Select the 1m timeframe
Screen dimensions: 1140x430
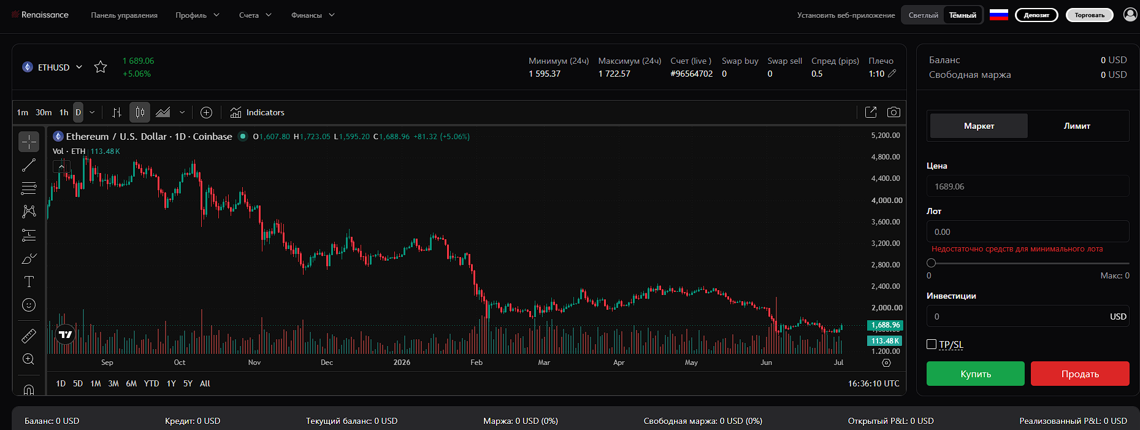[x=23, y=112]
